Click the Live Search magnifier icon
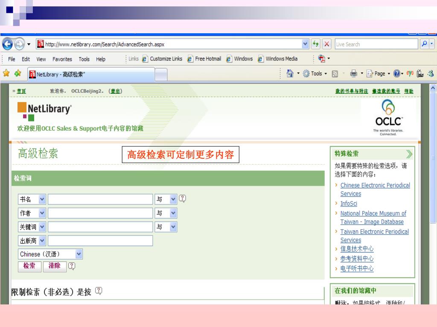Viewport: 437px width, 327px height. 425,44
